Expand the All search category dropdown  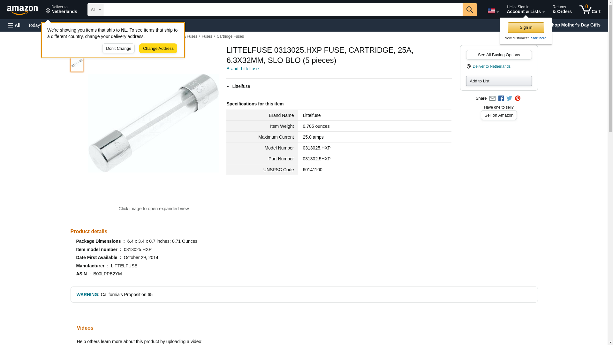[95, 10]
